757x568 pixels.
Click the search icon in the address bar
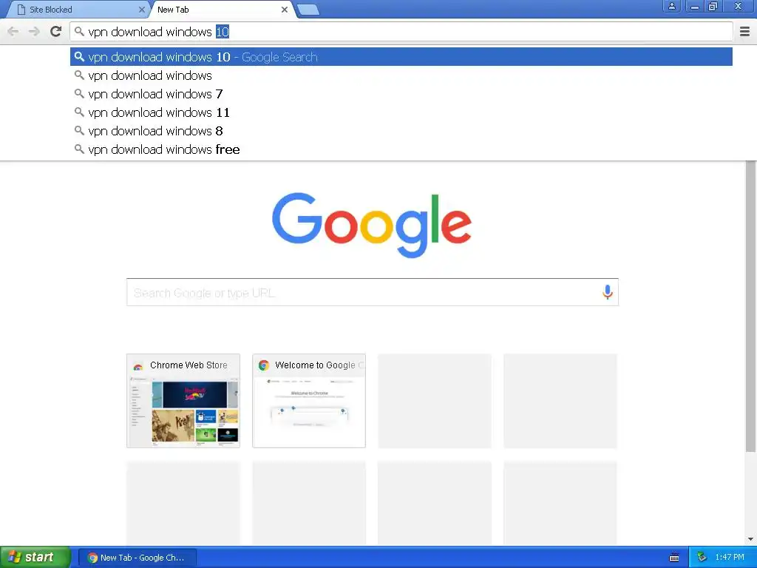79,32
